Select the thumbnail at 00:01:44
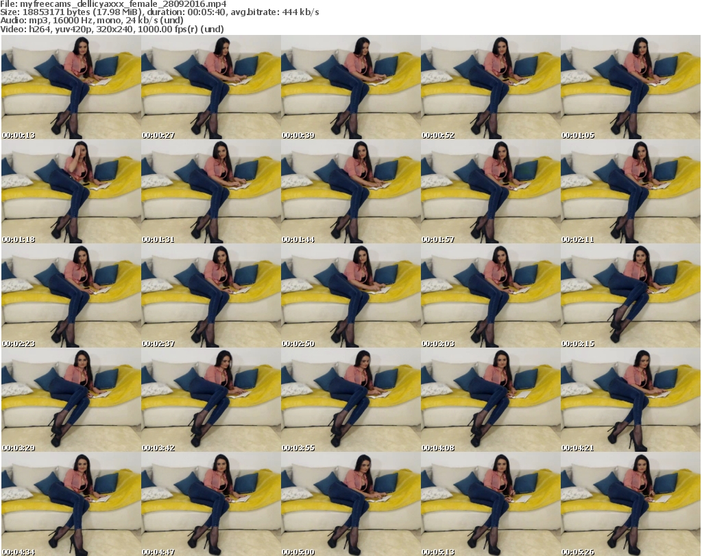 (x=350, y=191)
